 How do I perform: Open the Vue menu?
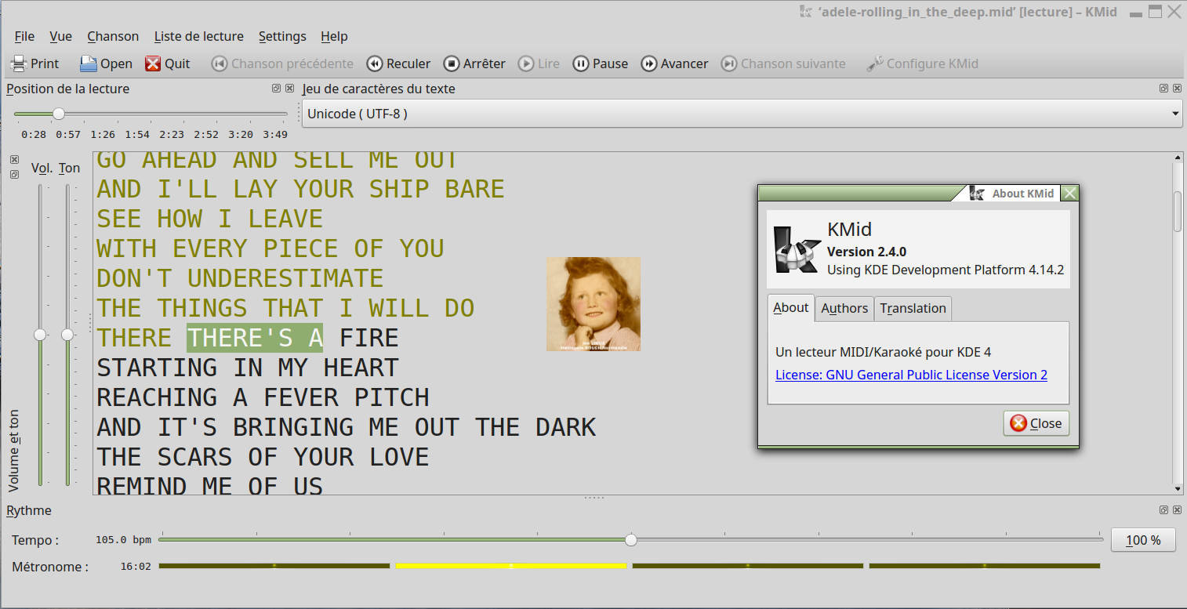(60, 36)
